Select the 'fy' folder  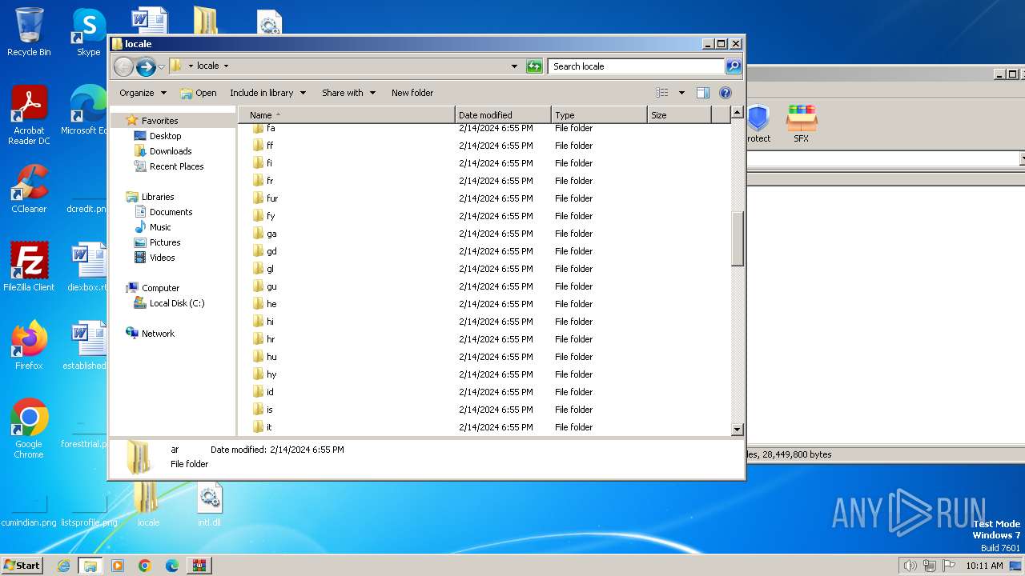pyautogui.click(x=271, y=216)
